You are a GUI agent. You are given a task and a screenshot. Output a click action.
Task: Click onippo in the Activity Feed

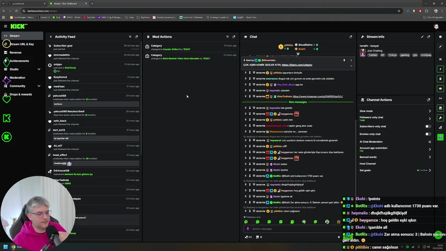(57, 64)
